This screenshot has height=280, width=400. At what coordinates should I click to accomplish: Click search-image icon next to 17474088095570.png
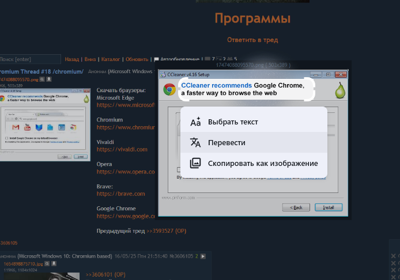(x=42, y=80)
